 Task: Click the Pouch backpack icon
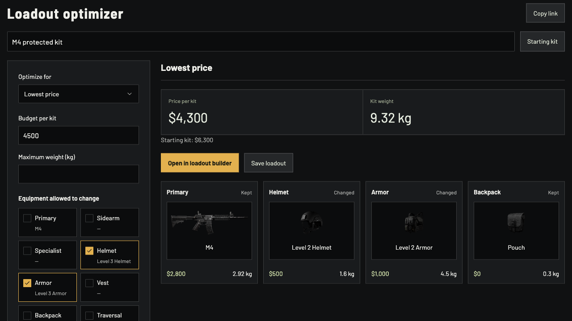pyautogui.click(x=516, y=222)
